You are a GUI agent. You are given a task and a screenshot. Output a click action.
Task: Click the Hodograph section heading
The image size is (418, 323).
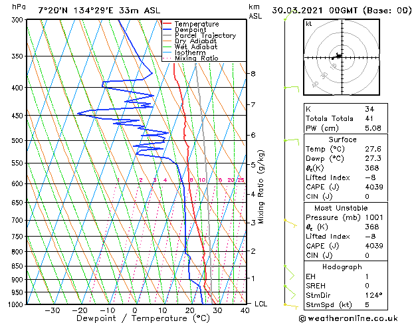tap(342, 267)
